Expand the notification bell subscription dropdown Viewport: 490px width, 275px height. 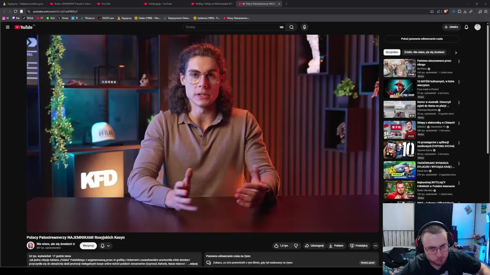point(105,246)
